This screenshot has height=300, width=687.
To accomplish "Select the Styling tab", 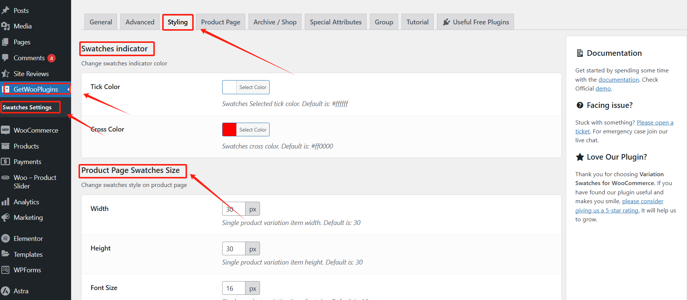I will (x=178, y=22).
